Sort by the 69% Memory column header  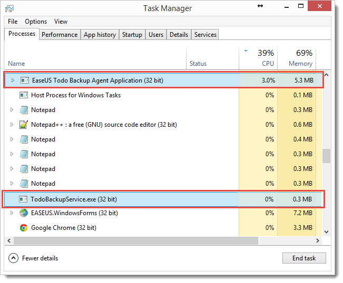pos(297,58)
